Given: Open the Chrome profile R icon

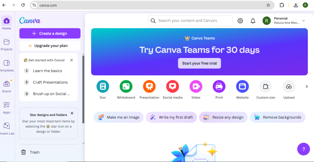Looking at the screenshot, I should [305, 5].
